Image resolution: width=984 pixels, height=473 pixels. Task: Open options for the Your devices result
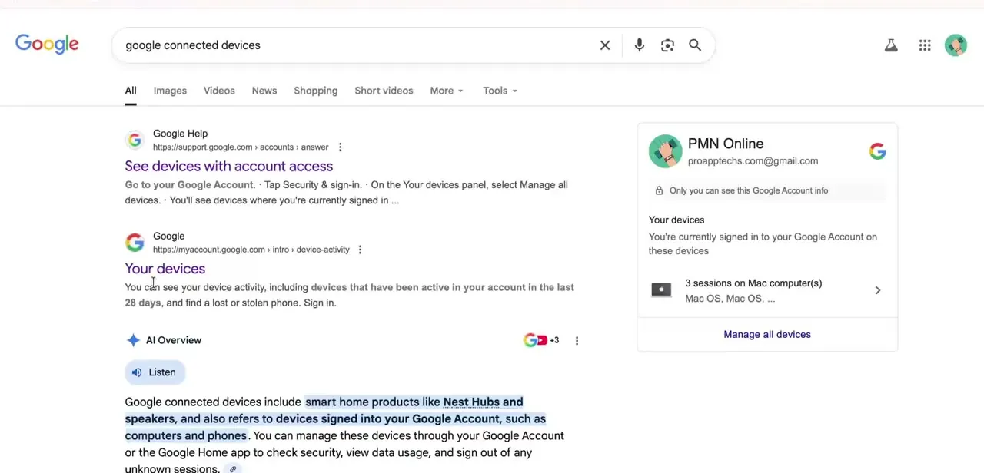pyautogui.click(x=360, y=250)
